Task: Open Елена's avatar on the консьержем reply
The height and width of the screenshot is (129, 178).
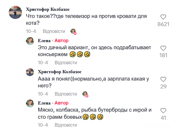Action: click(30, 41)
